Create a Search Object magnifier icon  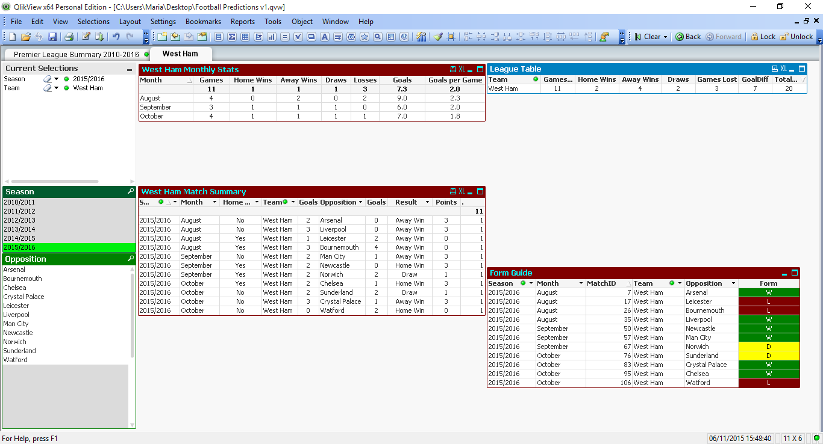[378, 37]
